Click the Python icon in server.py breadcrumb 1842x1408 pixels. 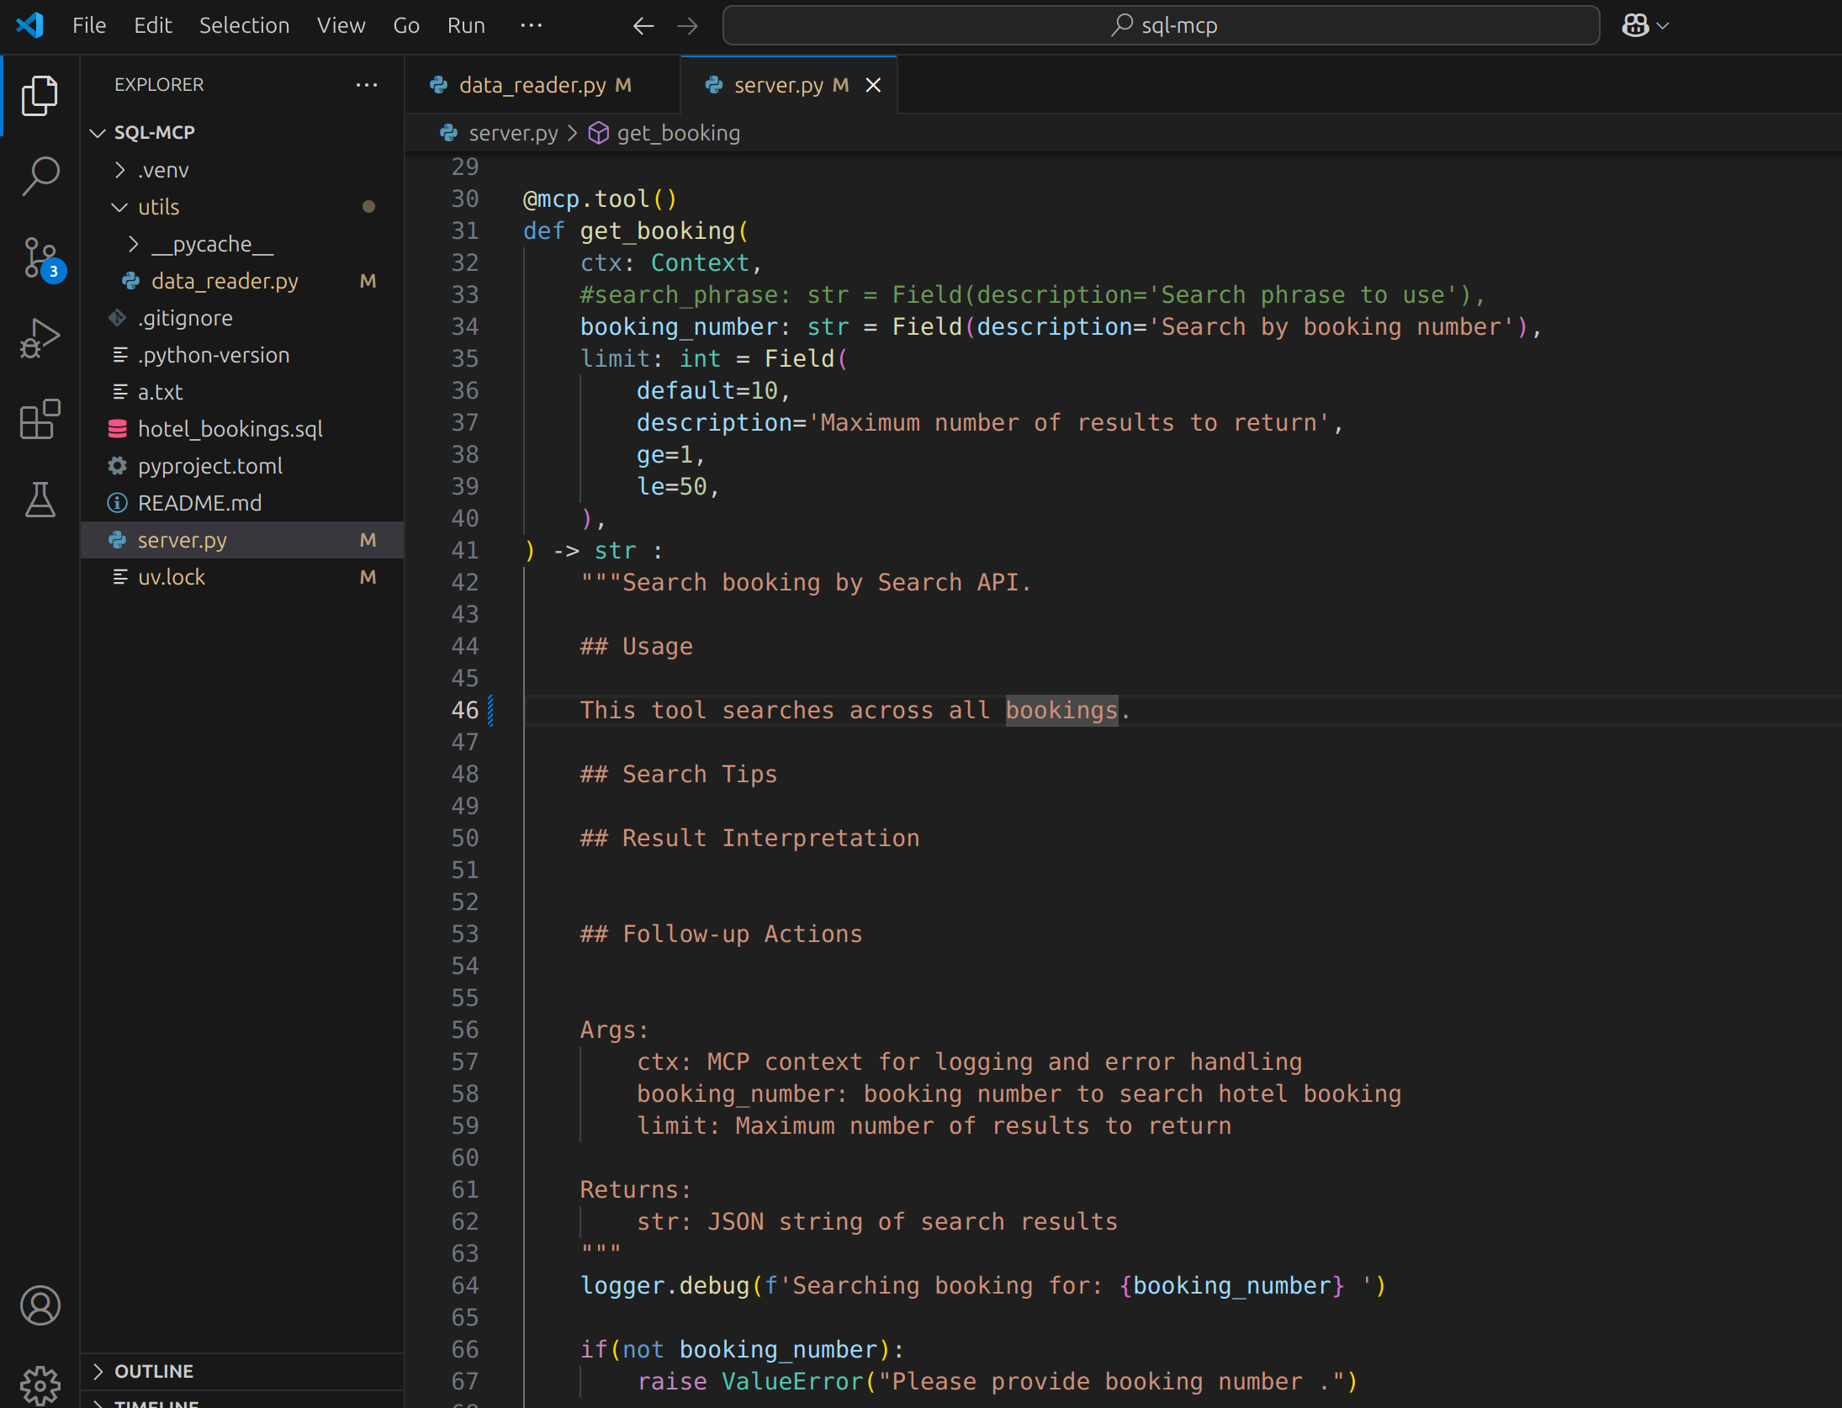(449, 133)
